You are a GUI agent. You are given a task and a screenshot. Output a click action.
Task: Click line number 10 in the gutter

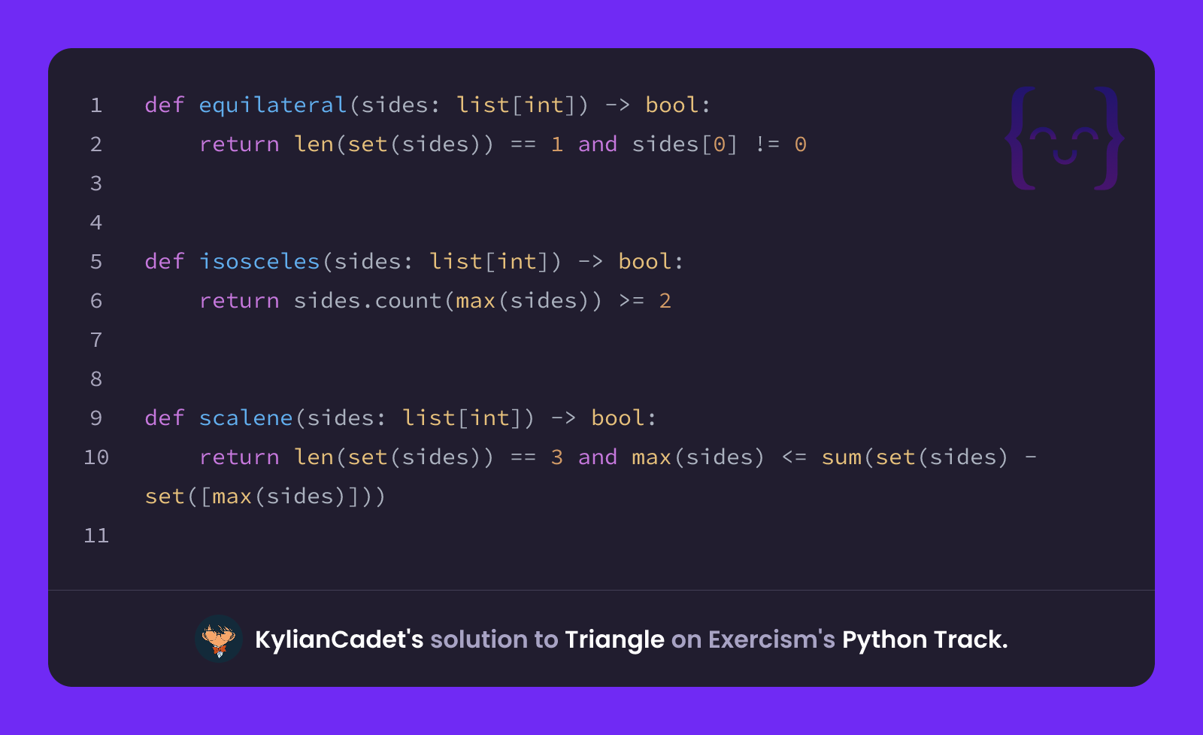(96, 457)
